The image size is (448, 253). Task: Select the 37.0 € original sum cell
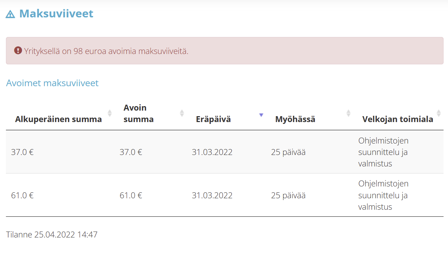point(22,152)
